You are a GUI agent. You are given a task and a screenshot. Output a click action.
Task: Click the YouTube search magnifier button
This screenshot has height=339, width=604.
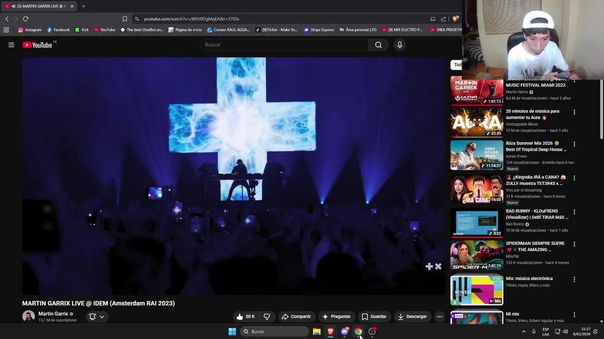click(378, 45)
